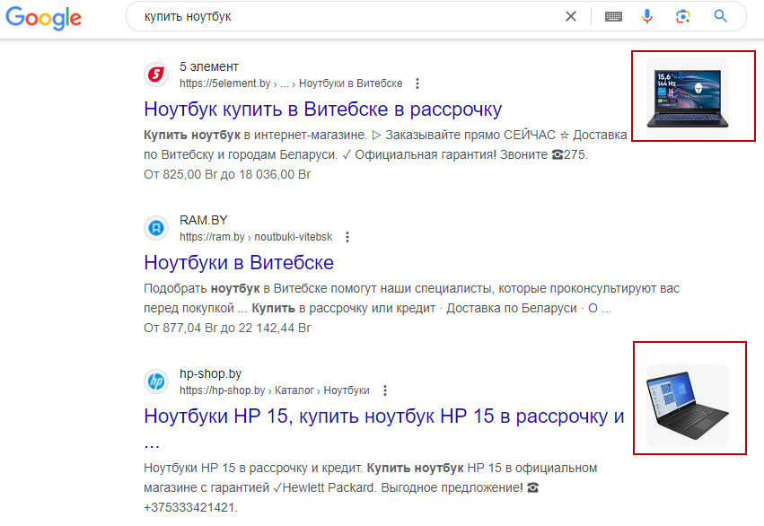Open Google Lens image search
Image resolution: width=764 pixels, height=526 pixels.
tap(682, 16)
